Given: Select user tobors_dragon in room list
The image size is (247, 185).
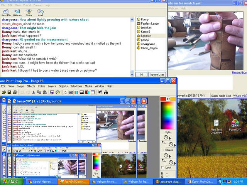Looking at the screenshot, I should pos(147,48).
